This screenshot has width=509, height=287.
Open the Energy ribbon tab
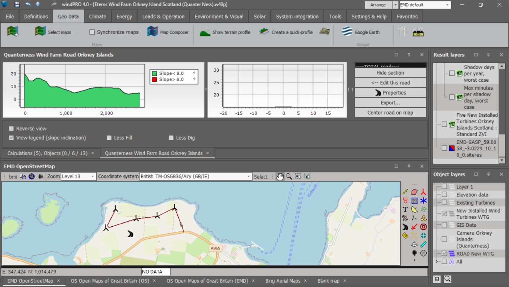point(124,16)
